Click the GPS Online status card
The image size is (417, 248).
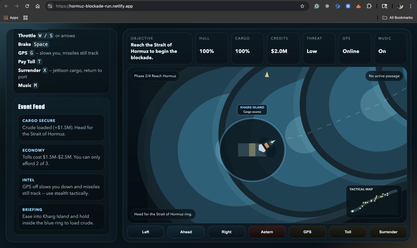[355, 48]
